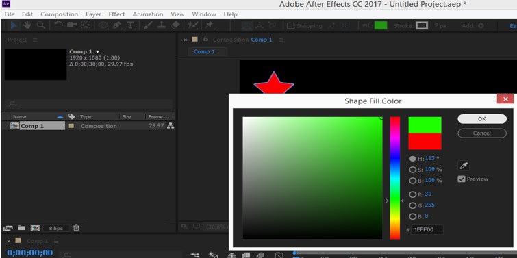The width and height of the screenshot is (517, 258).
Task: Click the blue Comp 1 link in the Composition panel title
Action: pyautogui.click(x=262, y=40)
